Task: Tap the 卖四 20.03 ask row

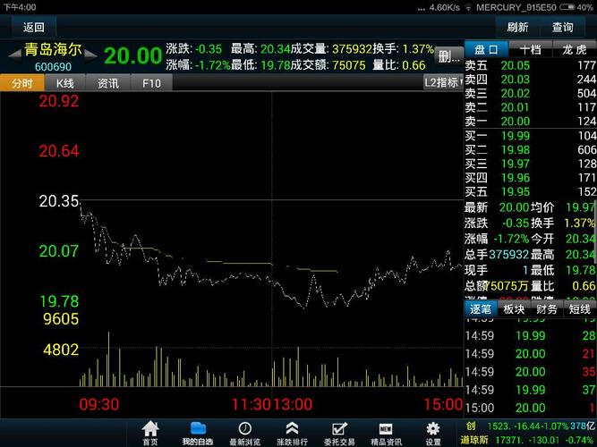Action: coord(531,80)
